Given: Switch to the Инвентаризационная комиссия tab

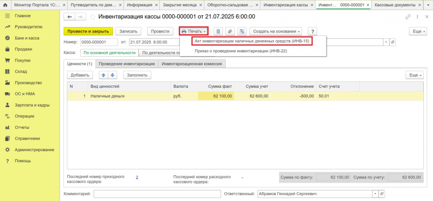Looking at the screenshot, I should coord(192,64).
